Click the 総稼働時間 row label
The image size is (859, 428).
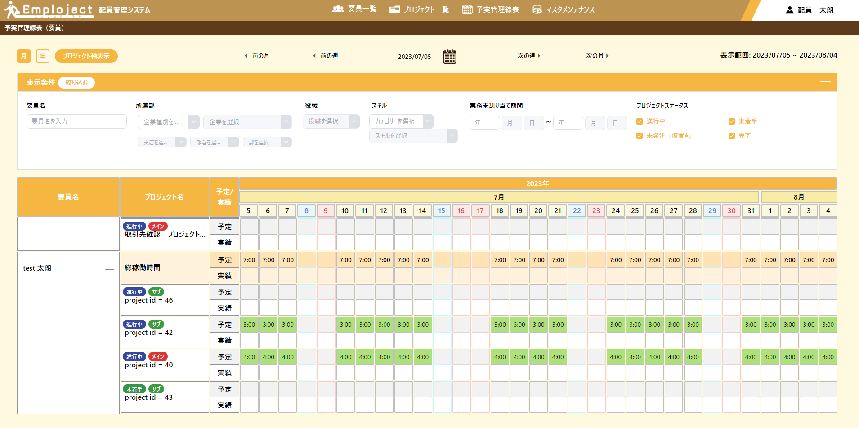coord(143,267)
